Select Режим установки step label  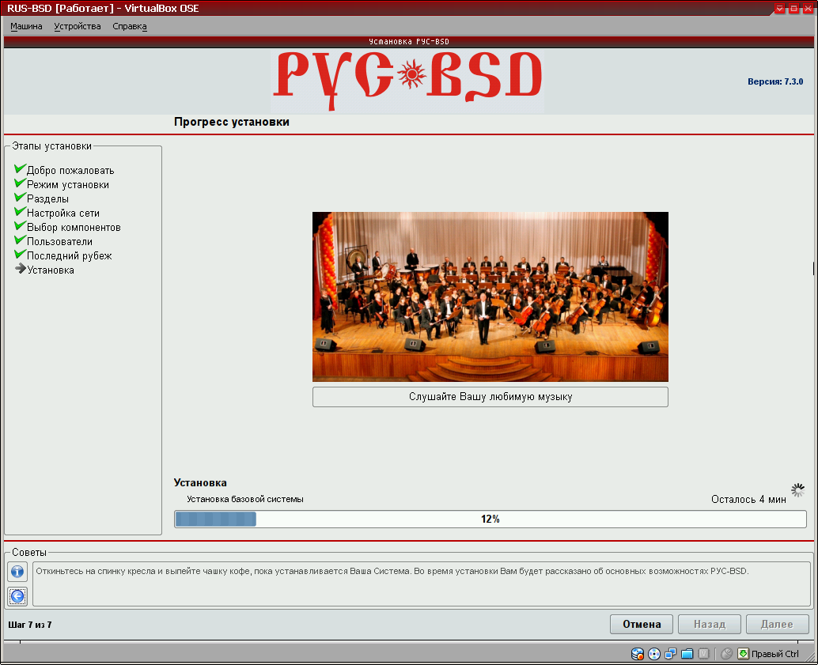68,185
